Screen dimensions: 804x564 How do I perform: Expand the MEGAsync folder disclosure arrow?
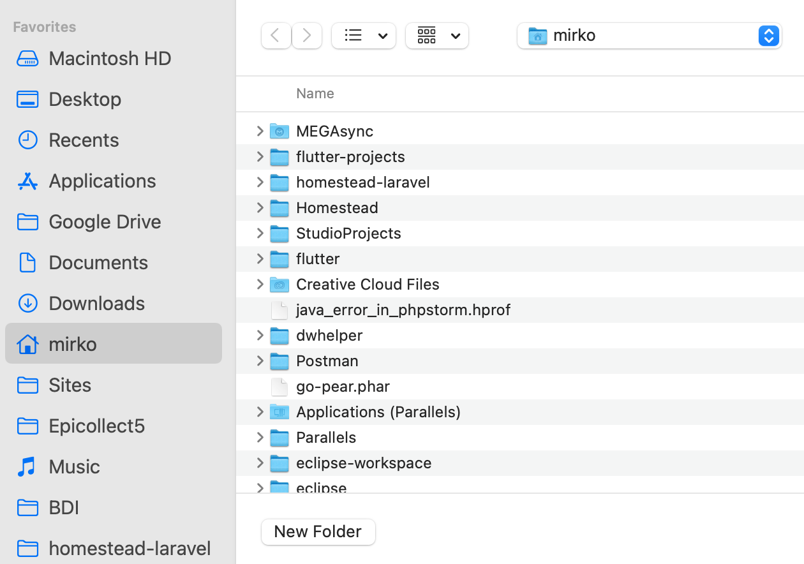click(260, 131)
